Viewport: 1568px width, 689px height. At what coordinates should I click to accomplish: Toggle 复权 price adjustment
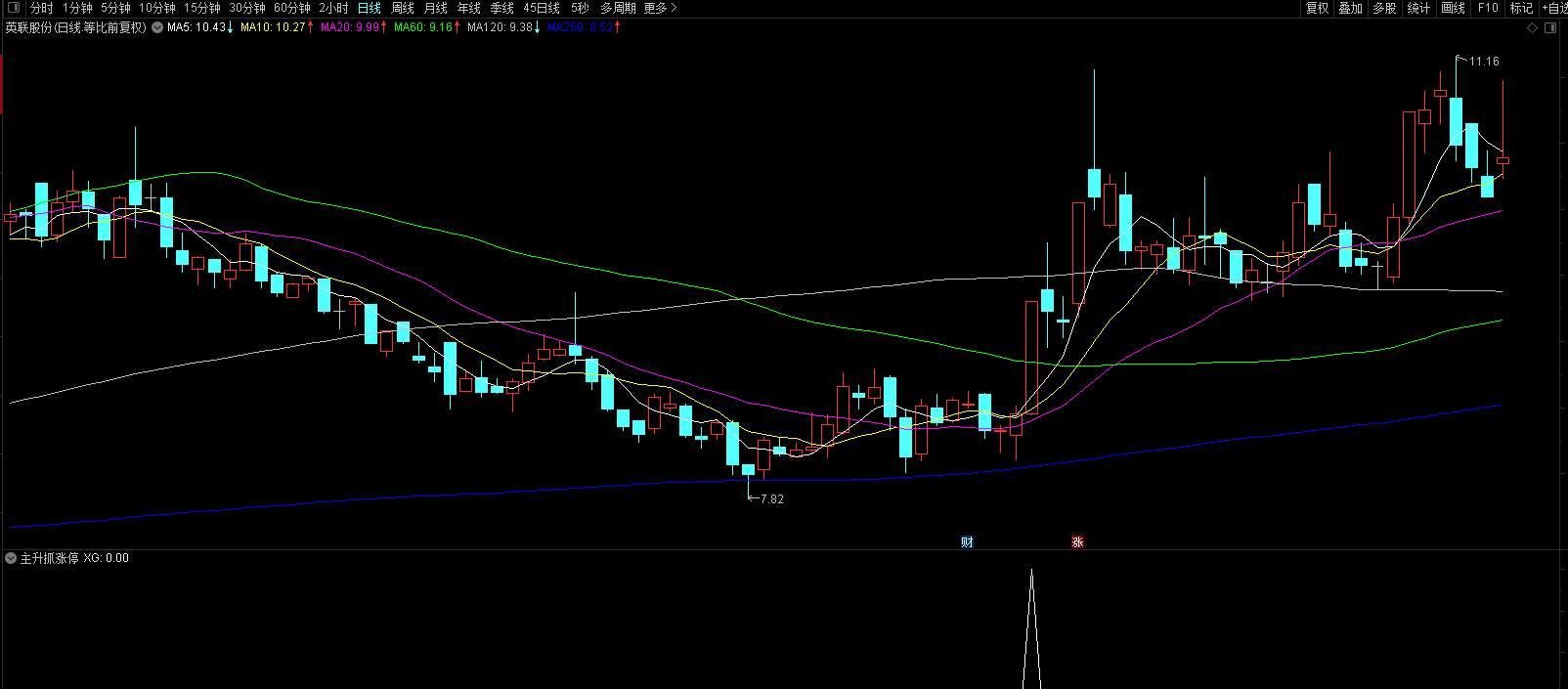click(1317, 8)
